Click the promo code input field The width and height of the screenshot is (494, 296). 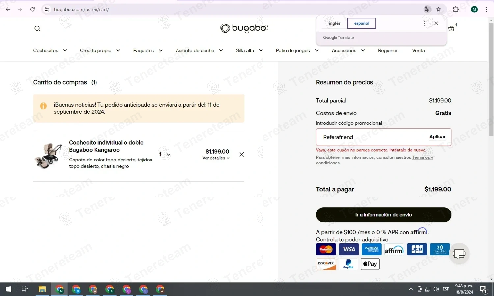tap(372, 137)
